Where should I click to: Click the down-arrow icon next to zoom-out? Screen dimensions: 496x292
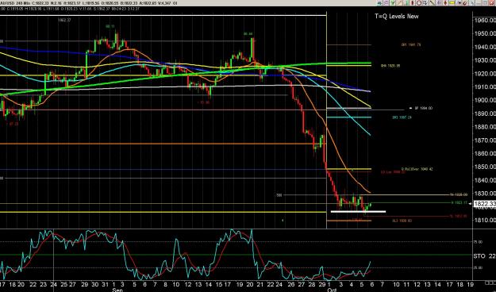coord(425,3)
